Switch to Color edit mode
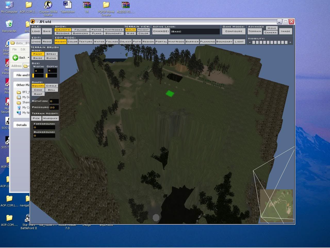Screen dimensions: 330x248 72,42
